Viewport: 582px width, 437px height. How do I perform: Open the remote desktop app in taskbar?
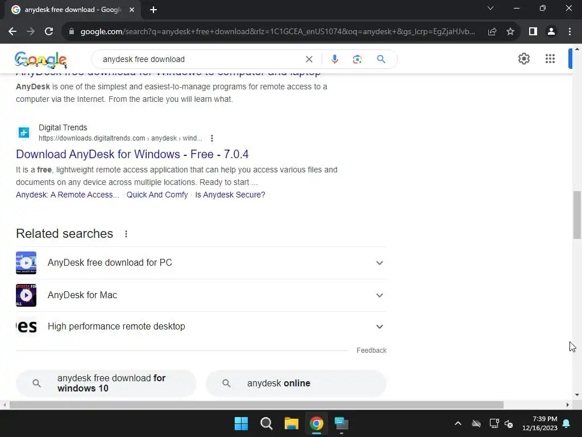[342, 423]
